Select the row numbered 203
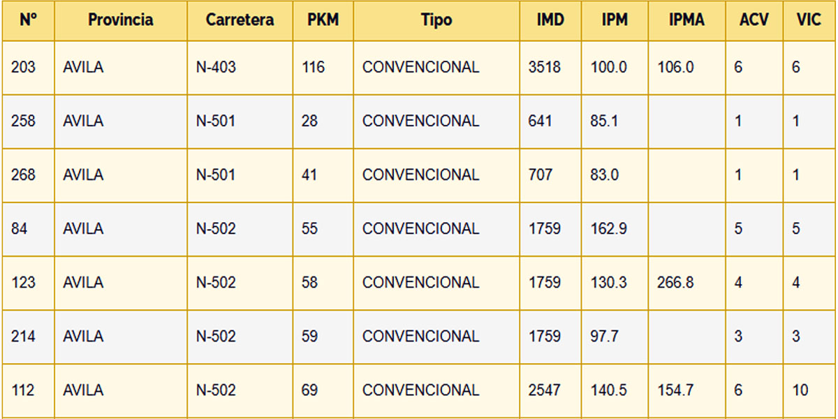The height and width of the screenshot is (419, 838). tap(419, 68)
